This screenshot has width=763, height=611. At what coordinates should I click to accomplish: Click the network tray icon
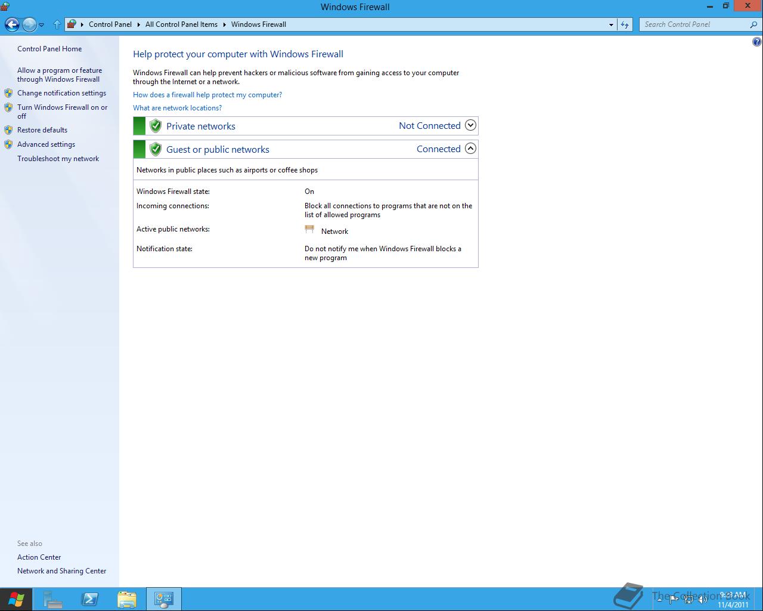tap(688, 599)
